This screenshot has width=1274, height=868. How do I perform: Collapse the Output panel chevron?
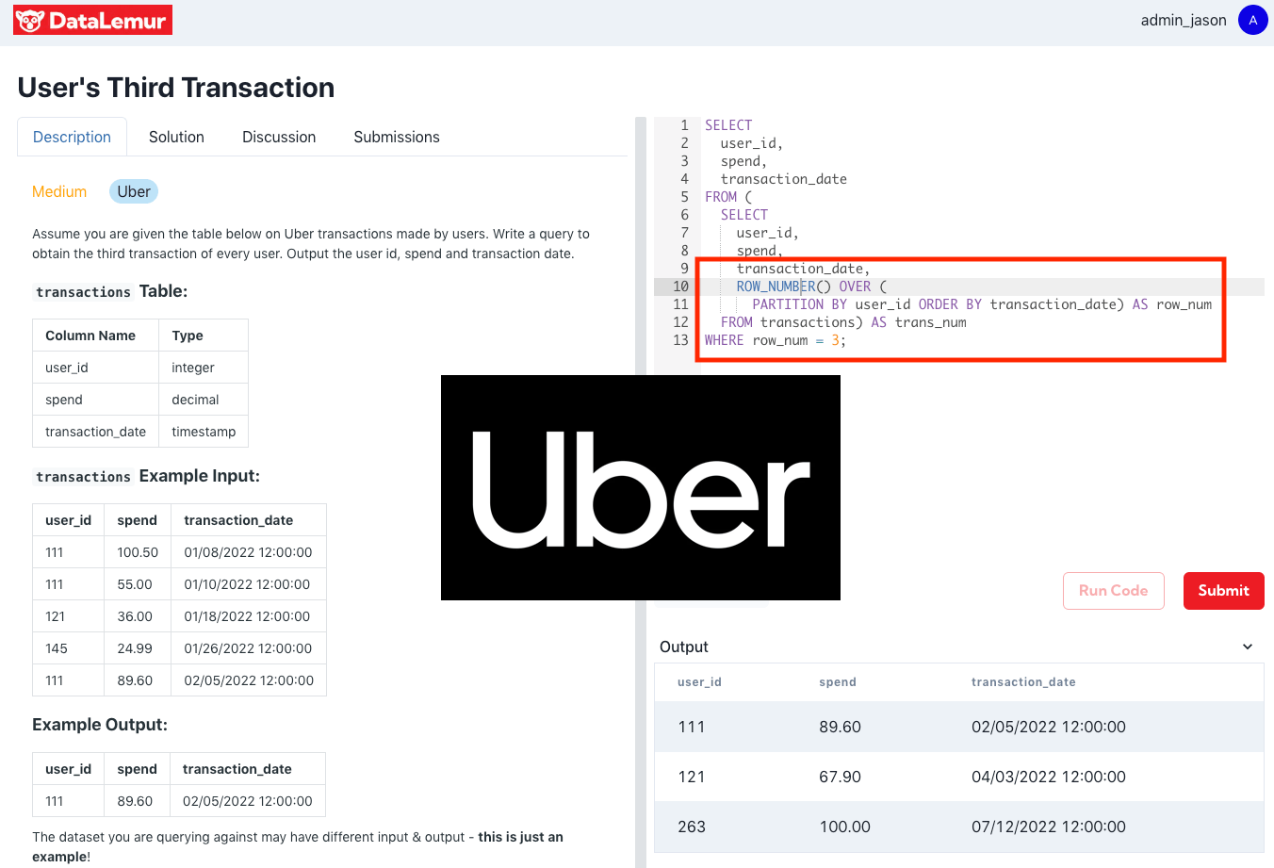tap(1247, 647)
